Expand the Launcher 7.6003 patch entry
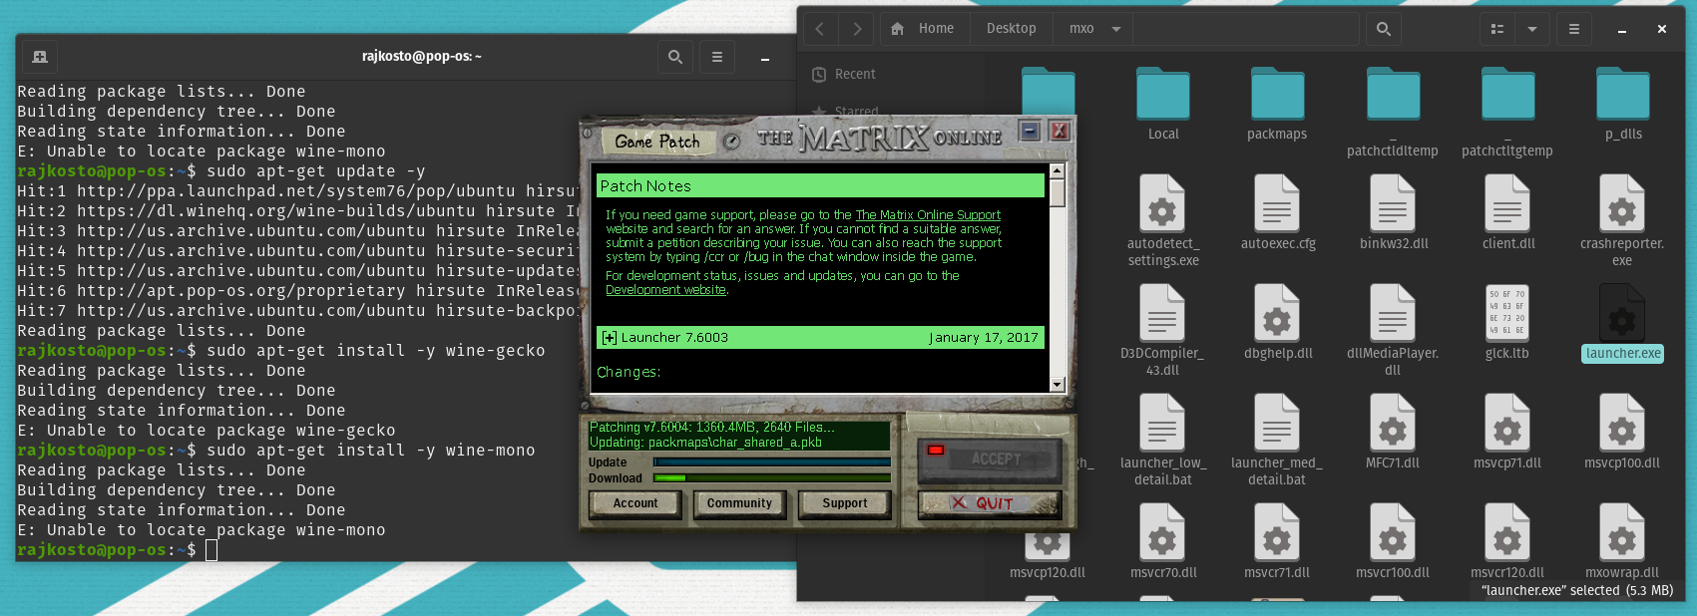Image resolution: width=1697 pixels, height=616 pixels. coord(610,338)
